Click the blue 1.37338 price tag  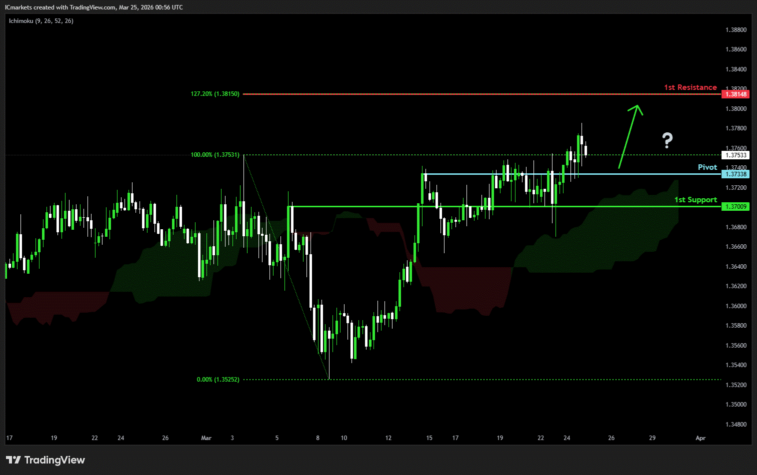[735, 174]
